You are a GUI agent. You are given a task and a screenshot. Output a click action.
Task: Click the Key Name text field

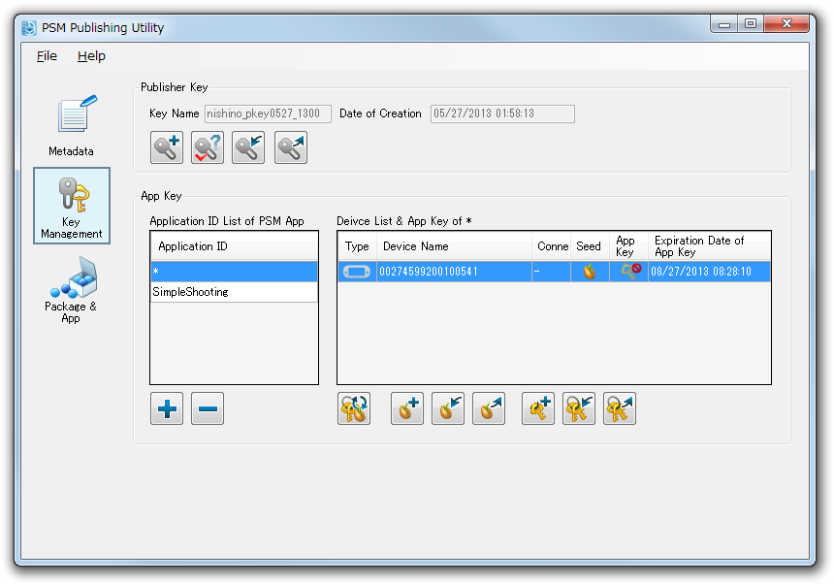268,114
